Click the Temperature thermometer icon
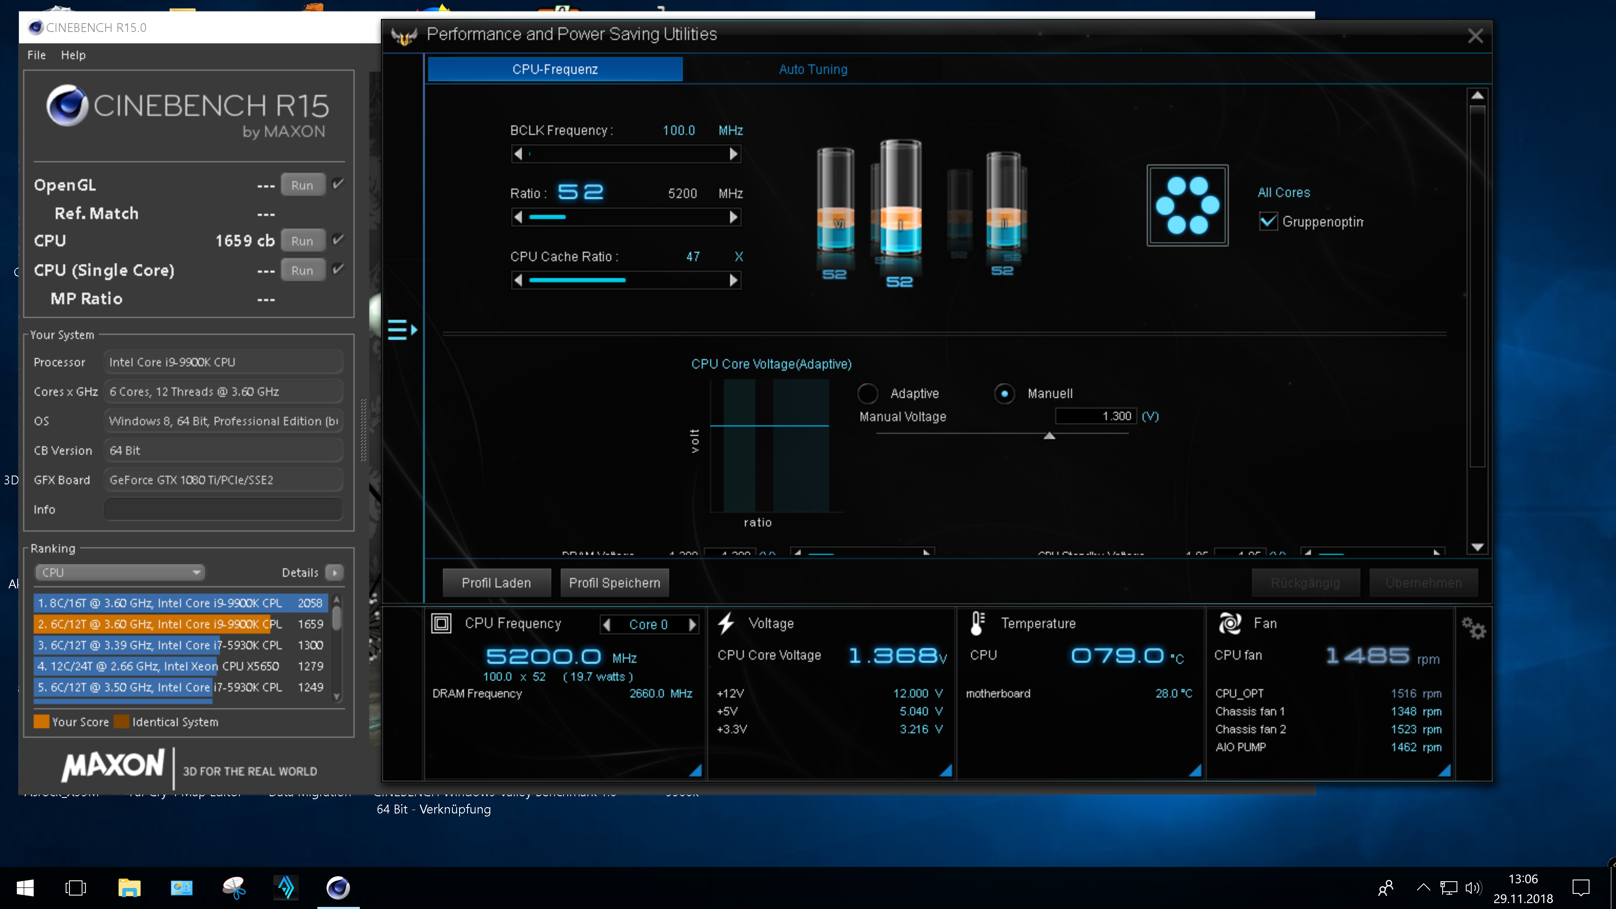 tap(977, 623)
